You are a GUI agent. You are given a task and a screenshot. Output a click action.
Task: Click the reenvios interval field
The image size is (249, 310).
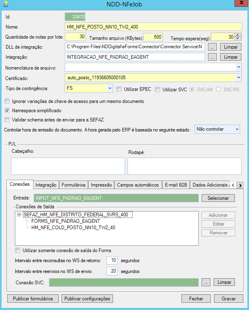pos(112,271)
